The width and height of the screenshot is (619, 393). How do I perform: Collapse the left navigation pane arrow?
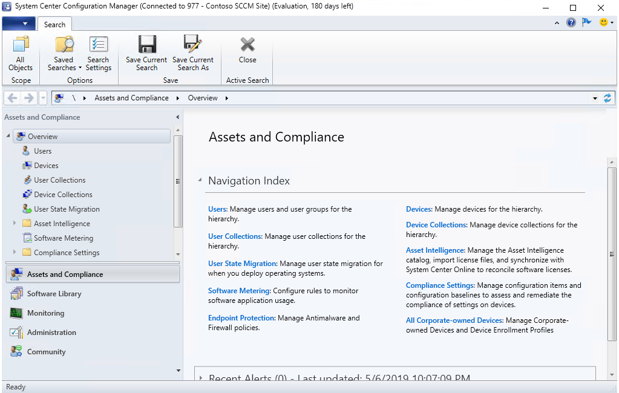(x=178, y=117)
